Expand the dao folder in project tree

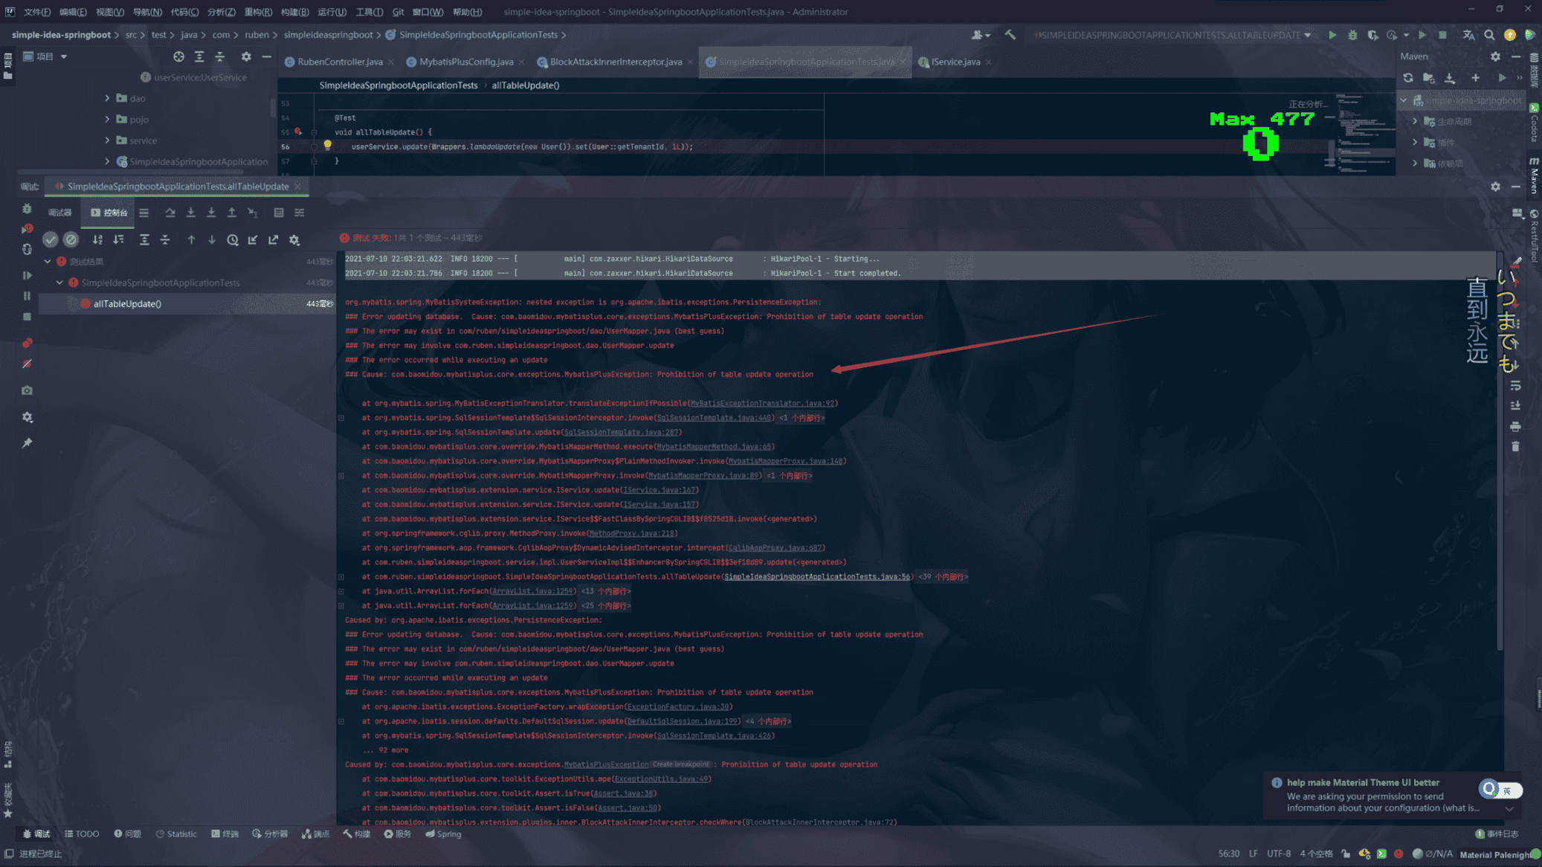[107, 98]
